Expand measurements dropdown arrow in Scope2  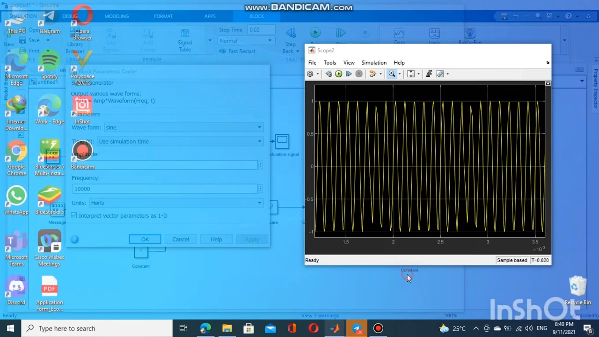[447, 74]
